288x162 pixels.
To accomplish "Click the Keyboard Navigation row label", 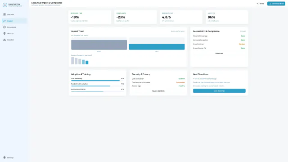I will (x=200, y=40).
